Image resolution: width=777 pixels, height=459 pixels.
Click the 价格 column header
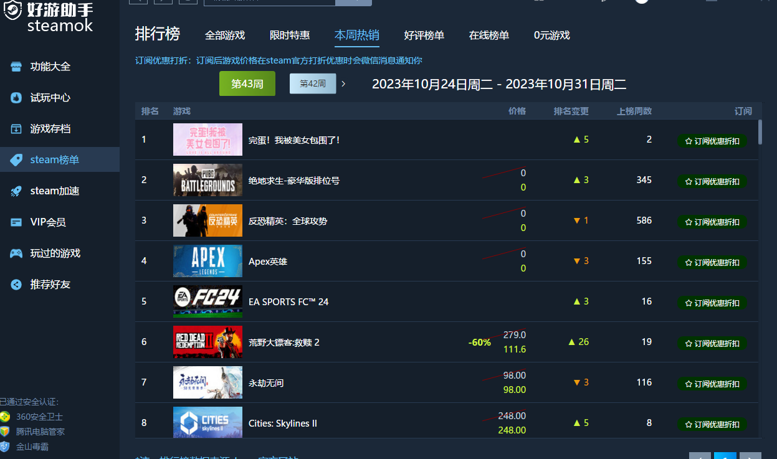click(x=517, y=111)
